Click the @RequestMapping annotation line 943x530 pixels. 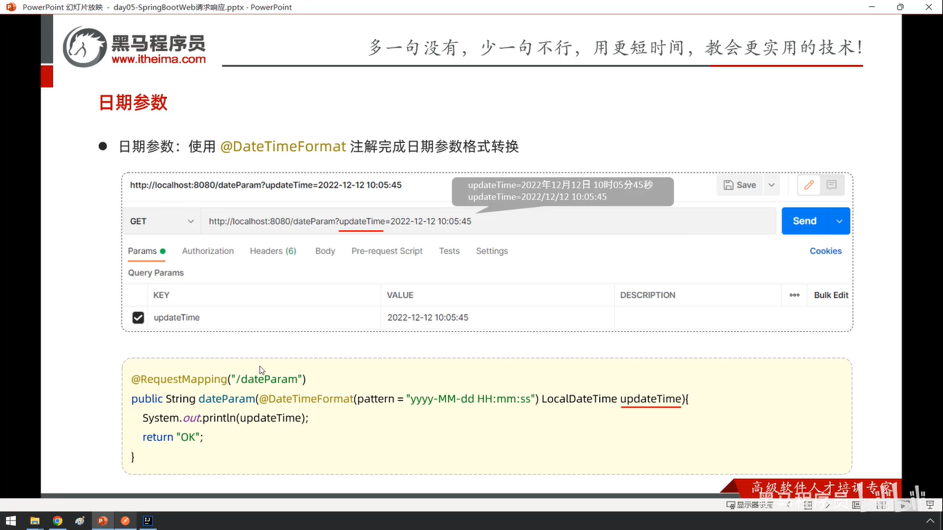[x=218, y=379]
